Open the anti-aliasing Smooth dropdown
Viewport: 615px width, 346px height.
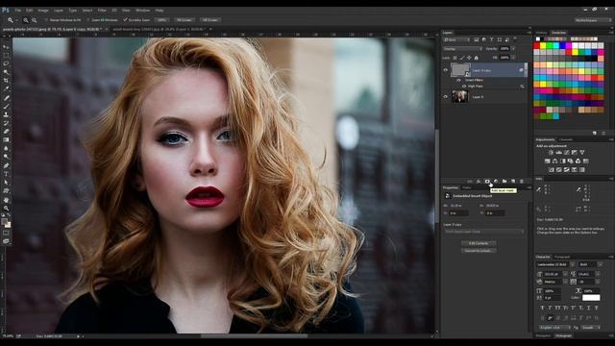tap(590, 327)
